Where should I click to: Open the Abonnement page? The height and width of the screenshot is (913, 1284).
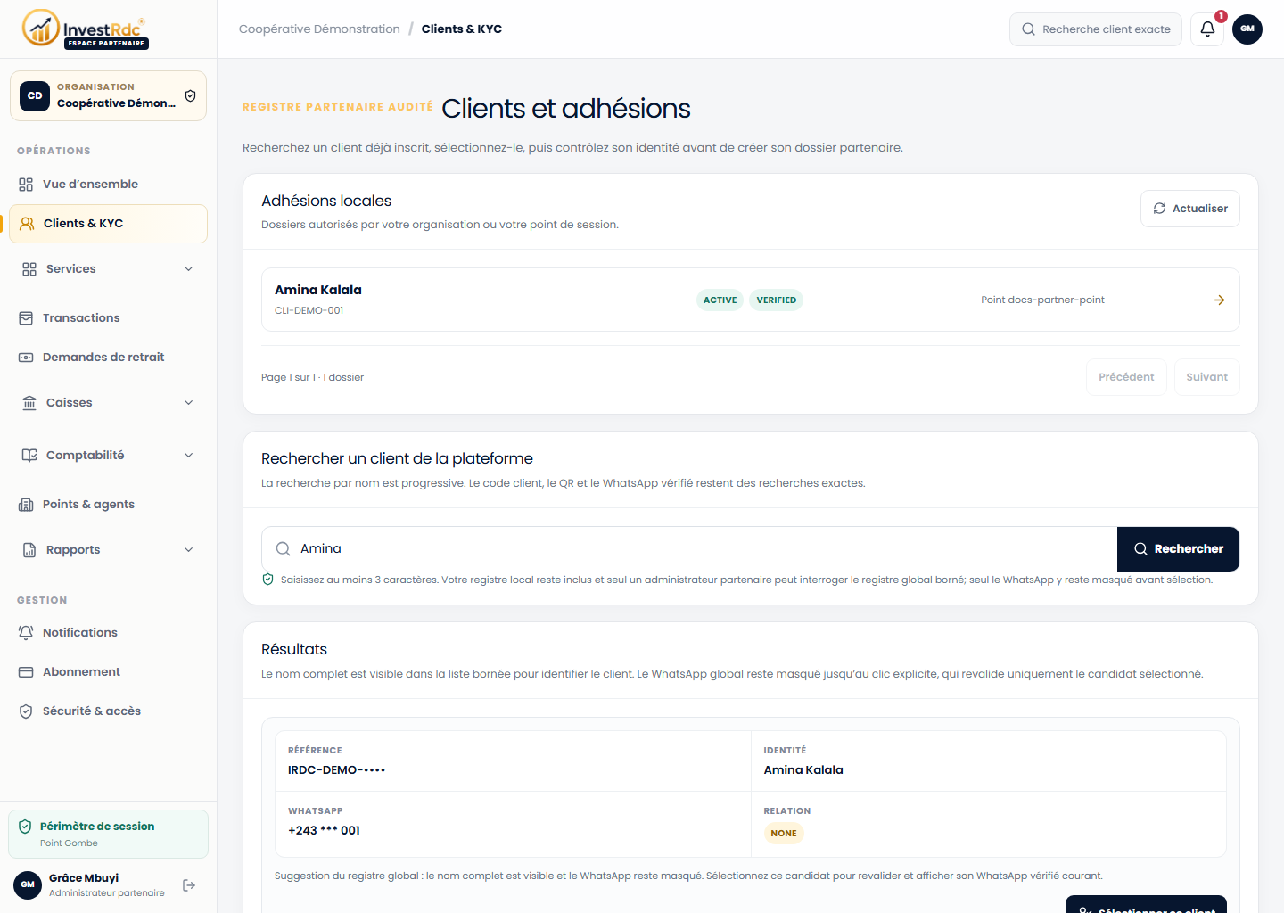pos(108,672)
